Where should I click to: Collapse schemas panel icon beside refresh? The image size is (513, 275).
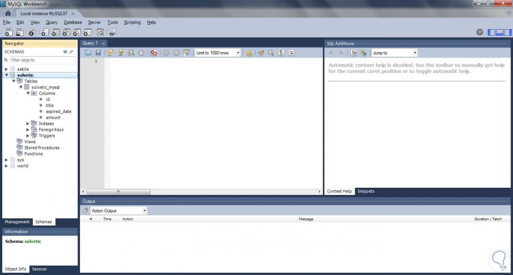(x=71, y=52)
